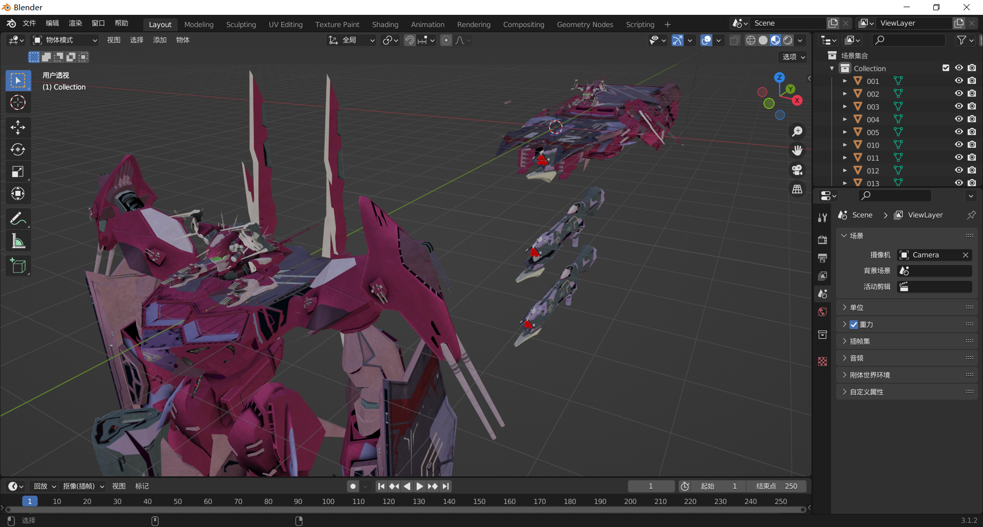Open the Render properties tab
Viewport: 983px width, 527px height.
(x=823, y=240)
